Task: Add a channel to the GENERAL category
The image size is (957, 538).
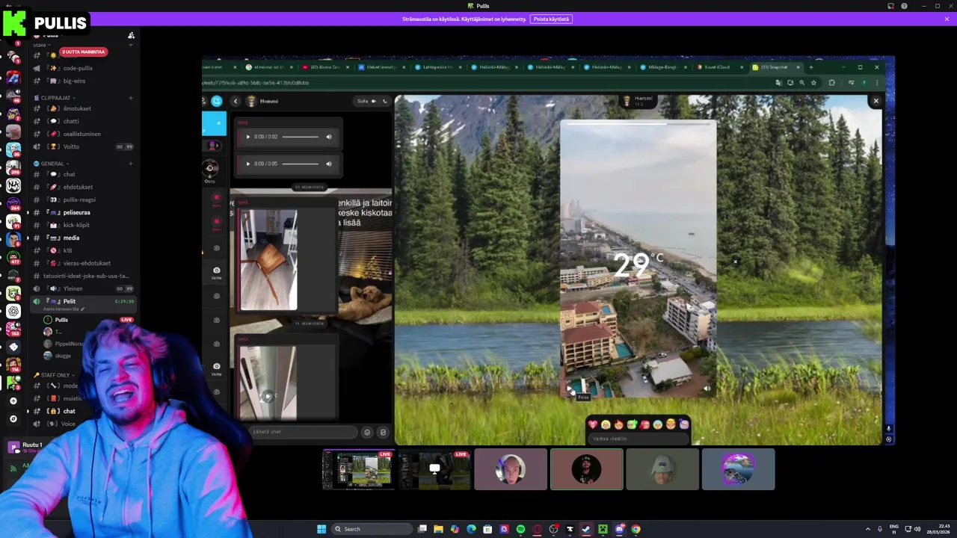Action: pos(131,164)
